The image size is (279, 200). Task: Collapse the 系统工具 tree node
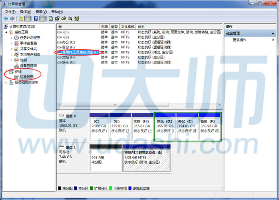[6, 32]
